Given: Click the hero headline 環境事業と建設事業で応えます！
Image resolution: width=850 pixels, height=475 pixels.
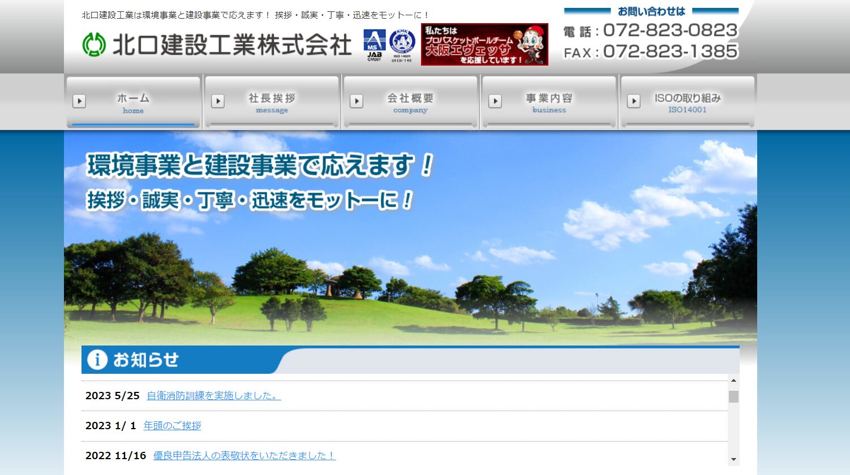Looking at the screenshot, I should (x=260, y=165).
